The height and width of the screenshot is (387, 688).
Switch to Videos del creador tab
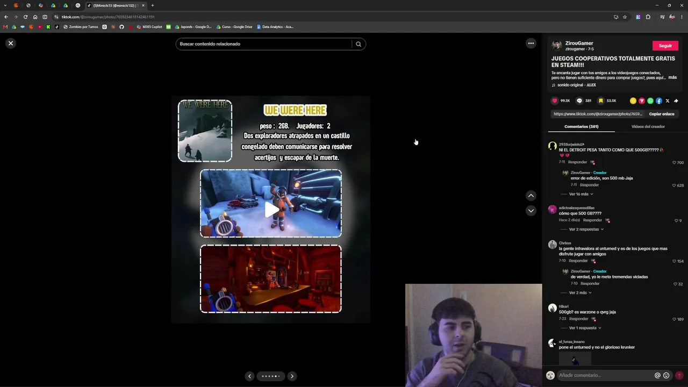pos(648,127)
